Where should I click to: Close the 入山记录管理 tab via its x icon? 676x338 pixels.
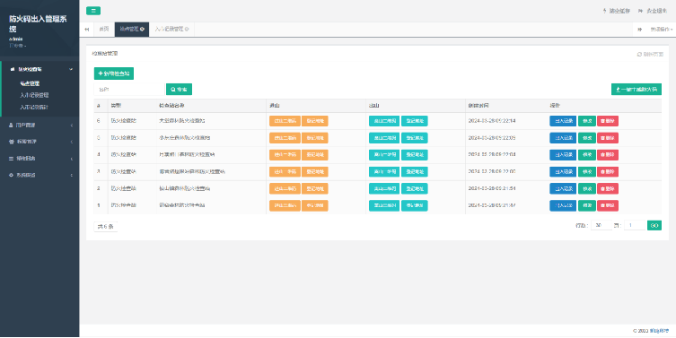point(187,30)
